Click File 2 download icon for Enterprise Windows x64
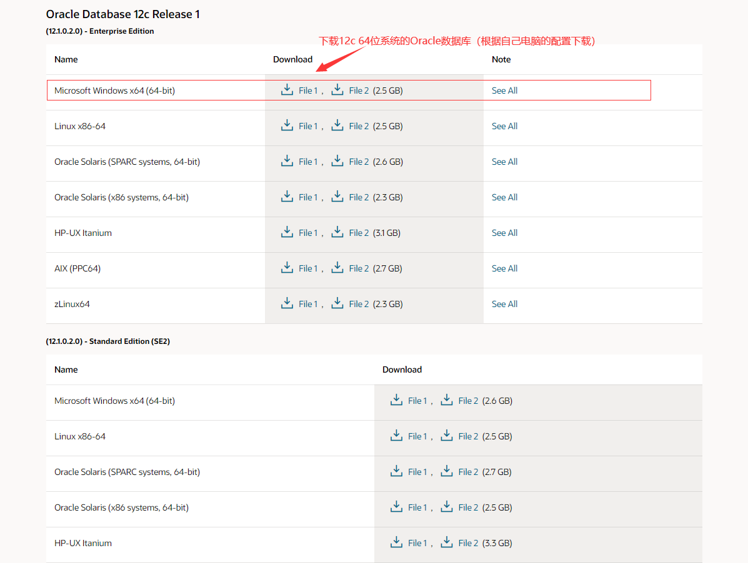The image size is (748, 563). 337,89
